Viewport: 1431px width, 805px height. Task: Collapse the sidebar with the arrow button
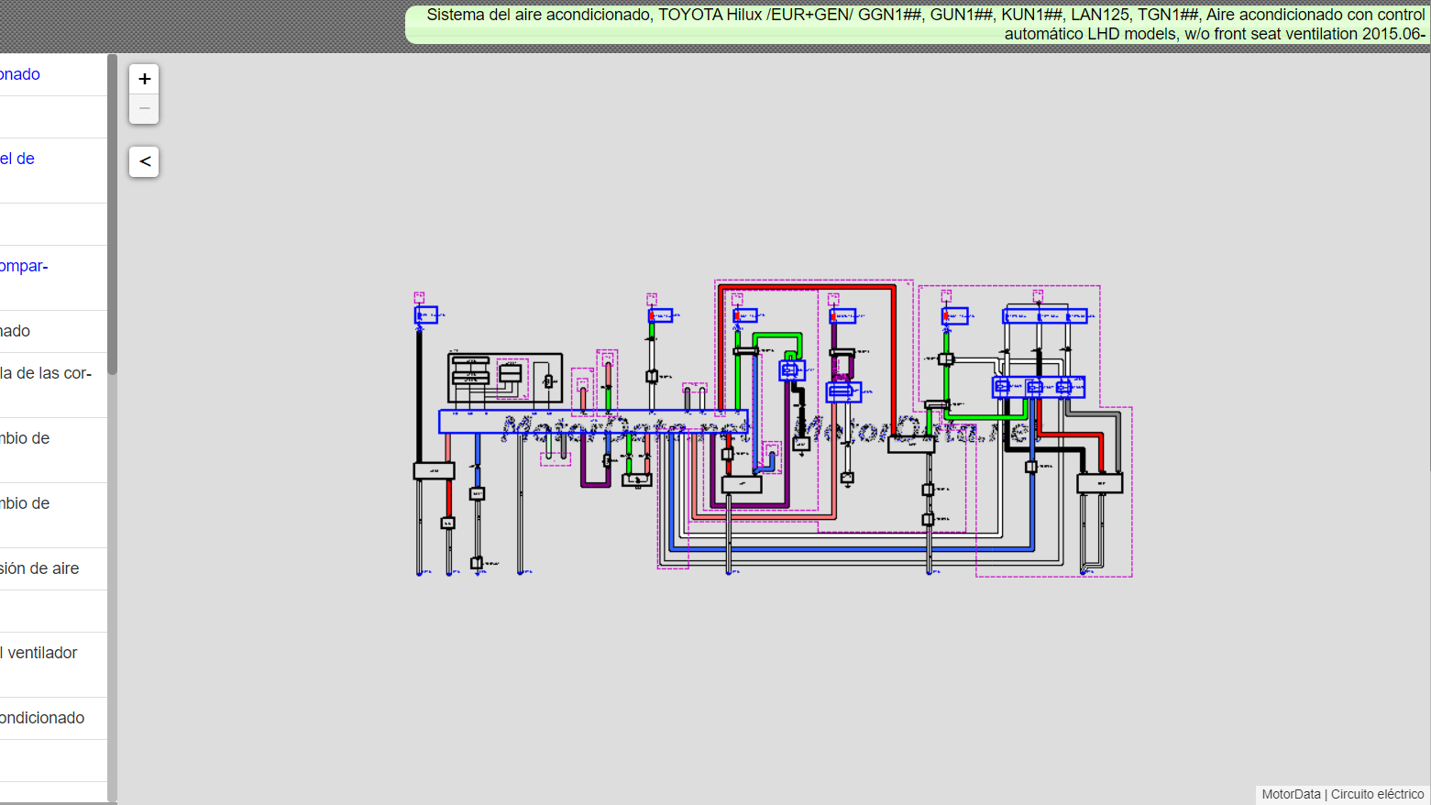click(144, 161)
